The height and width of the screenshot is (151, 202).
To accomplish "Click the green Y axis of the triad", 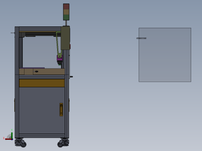I will point(12,135).
